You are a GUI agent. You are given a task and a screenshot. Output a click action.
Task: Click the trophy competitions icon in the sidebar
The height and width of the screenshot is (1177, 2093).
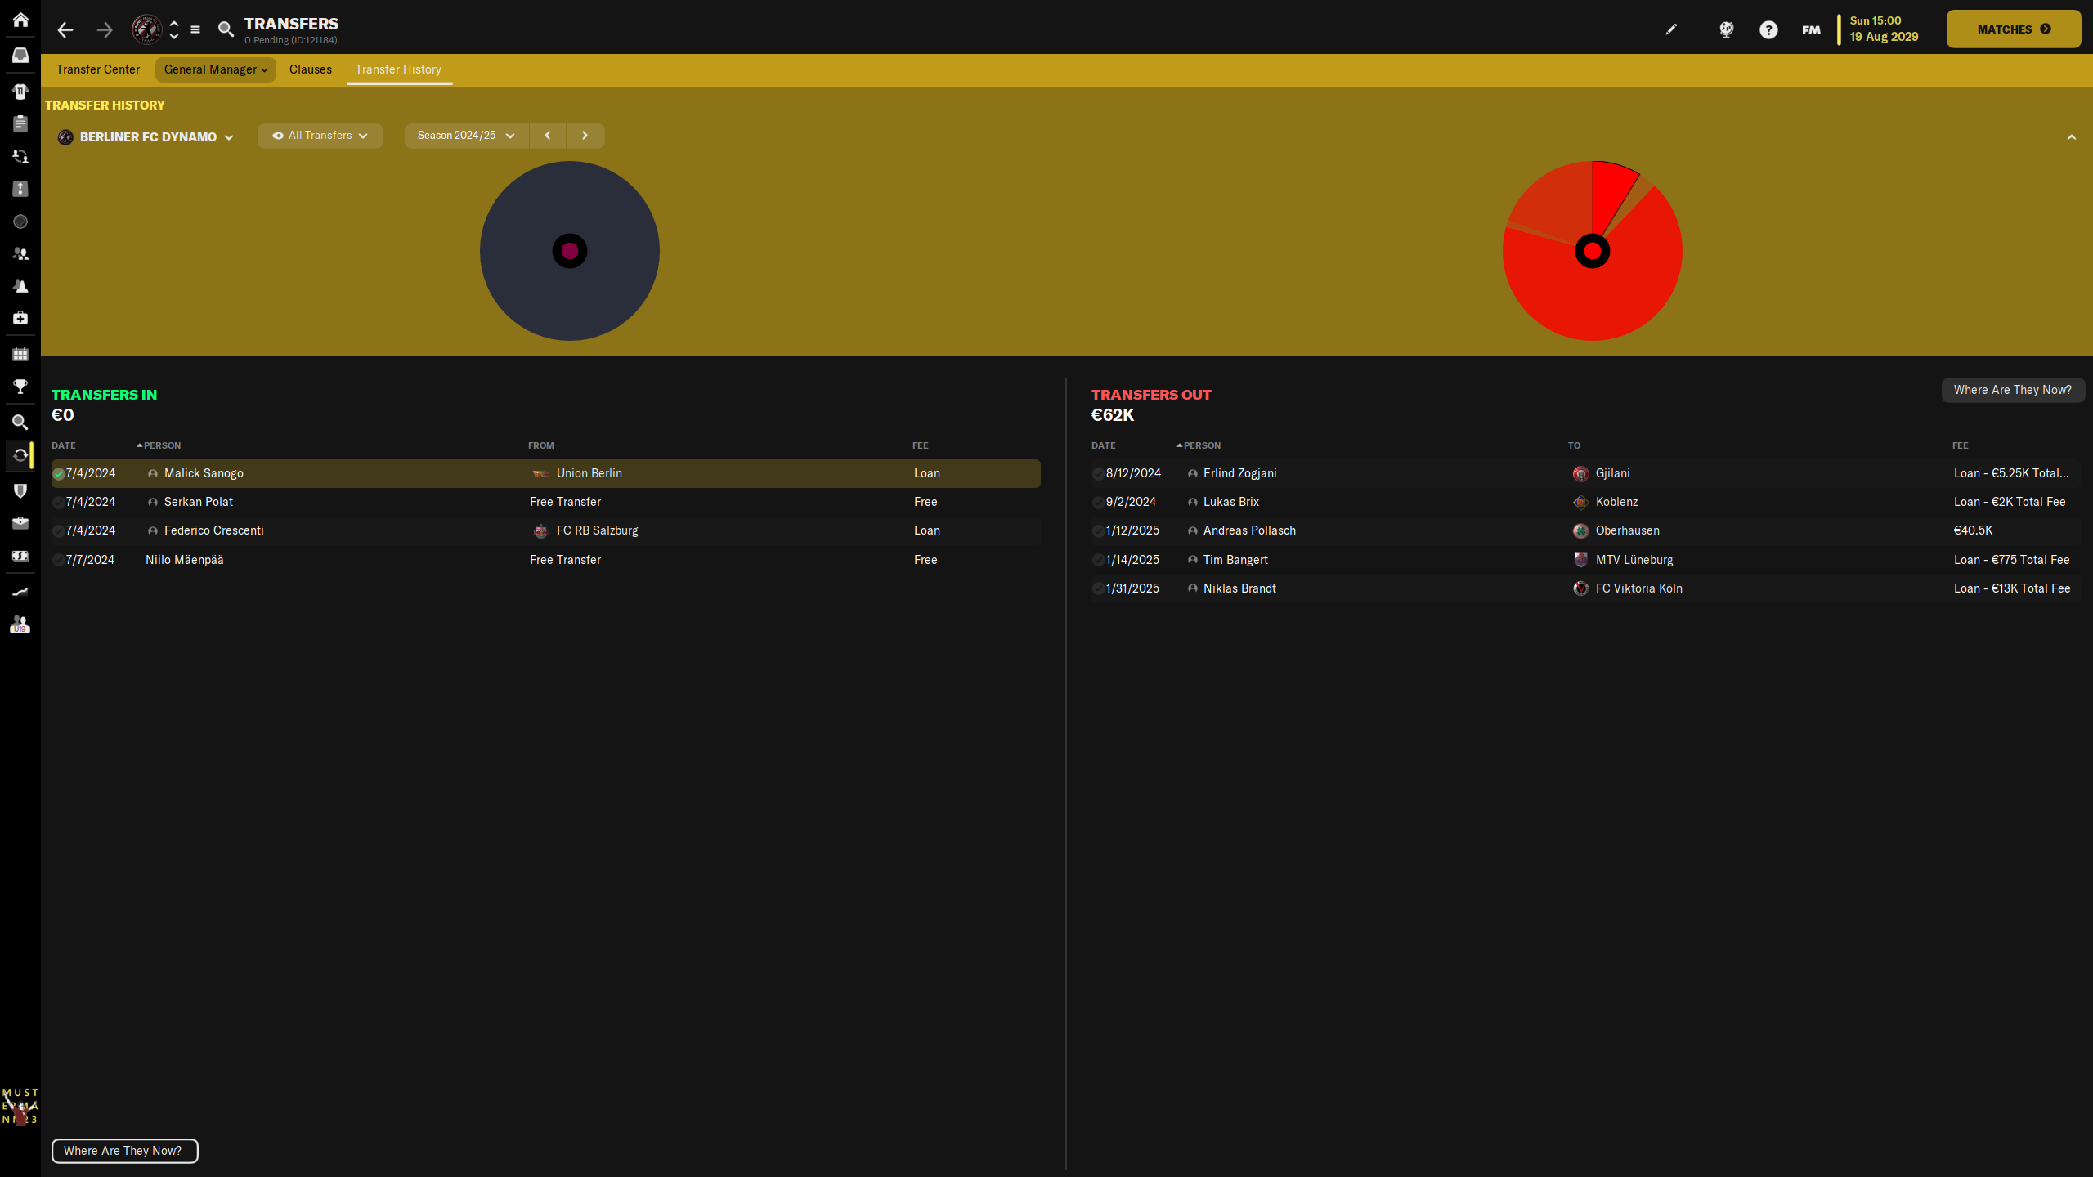tap(20, 387)
